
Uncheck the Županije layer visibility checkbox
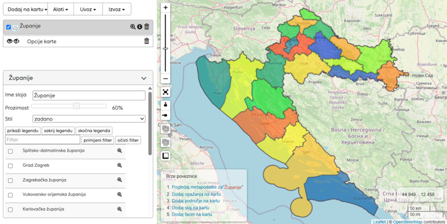[9, 27]
